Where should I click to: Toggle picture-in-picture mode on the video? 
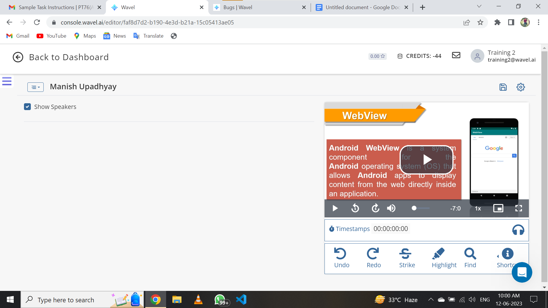click(x=498, y=208)
